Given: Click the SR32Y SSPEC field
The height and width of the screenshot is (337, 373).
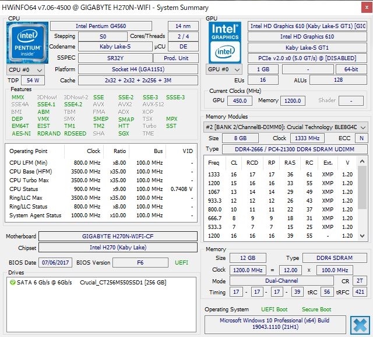Looking at the screenshot, I should [x=115, y=58].
